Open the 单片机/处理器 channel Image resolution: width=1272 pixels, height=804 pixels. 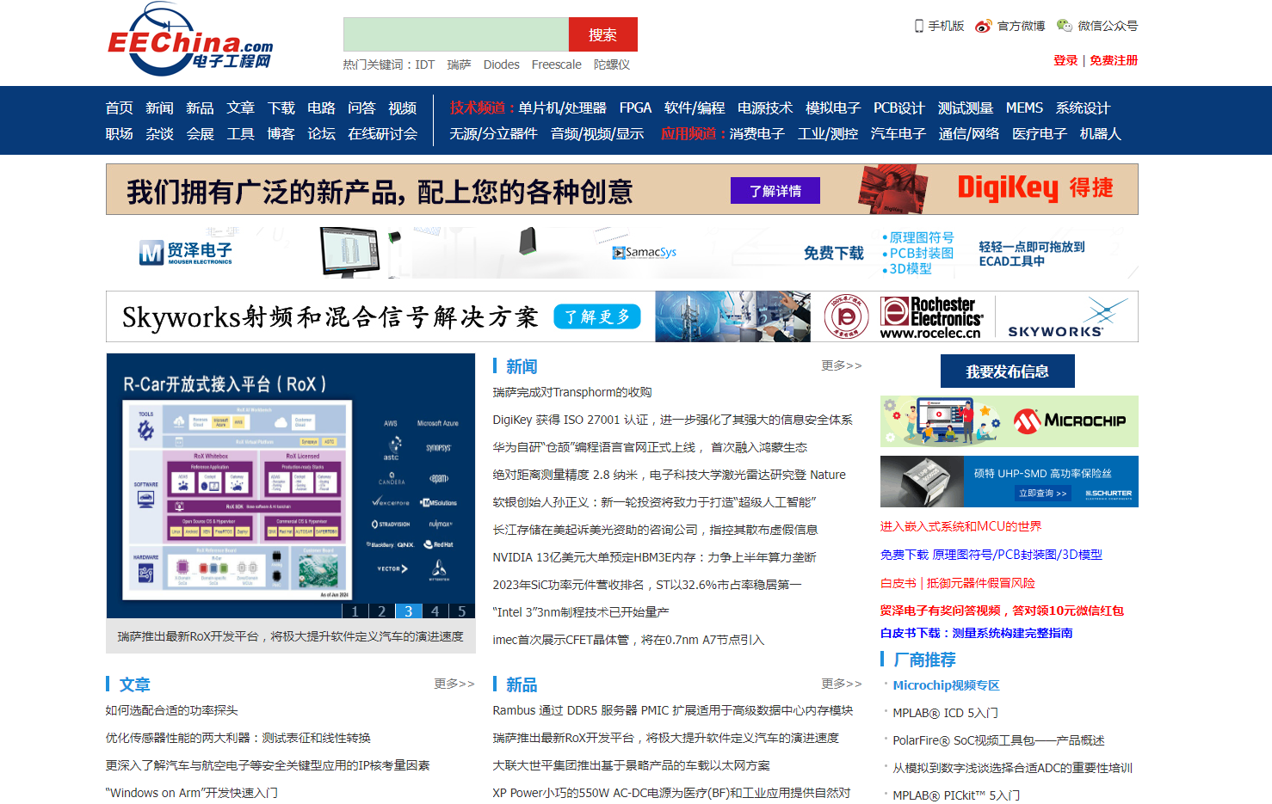(562, 107)
